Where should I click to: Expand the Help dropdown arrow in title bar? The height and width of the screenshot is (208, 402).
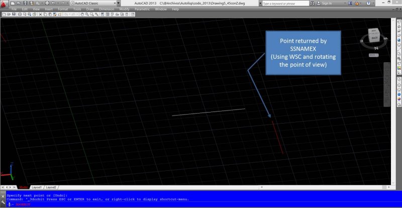(373, 4)
